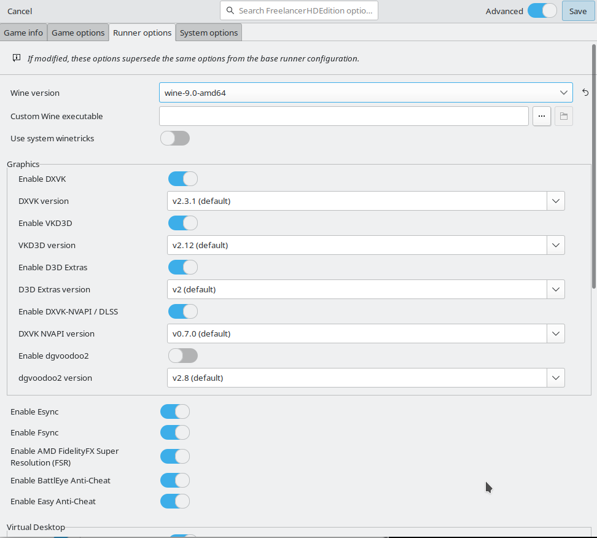Image resolution: width=597 pixels, height=538 pixels.
Task: Cancel the configuration dialog
Action: point(20,11)
